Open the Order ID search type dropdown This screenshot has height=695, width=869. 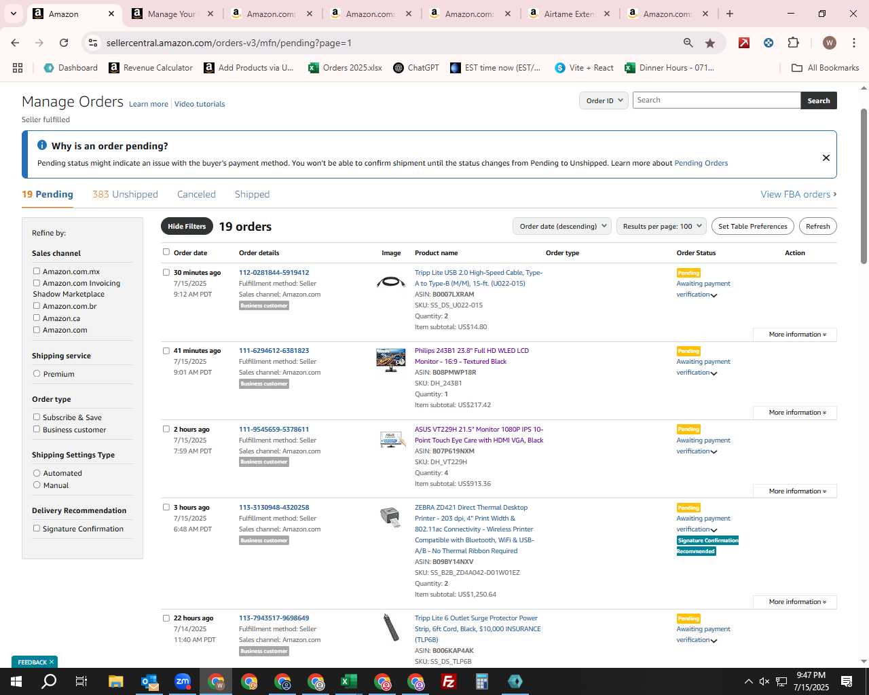point(604,100)
